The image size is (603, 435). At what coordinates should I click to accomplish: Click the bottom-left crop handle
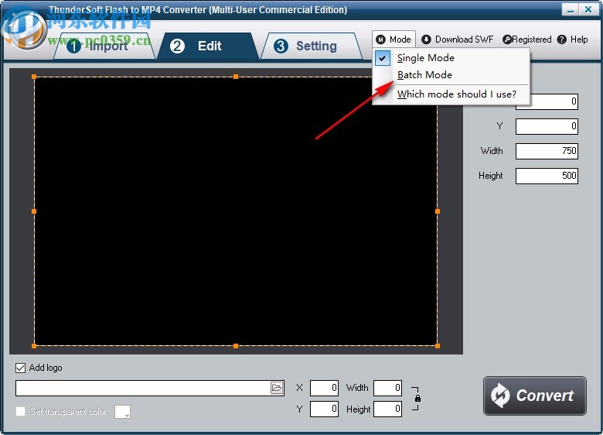pyautogui.click(x=34, y=346)
